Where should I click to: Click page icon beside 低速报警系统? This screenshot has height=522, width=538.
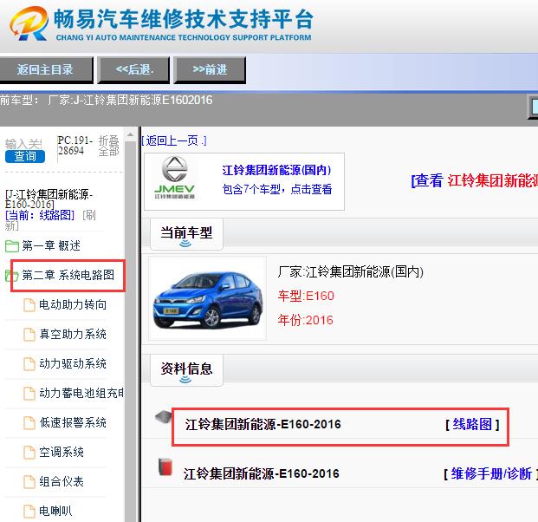pos(29,423)
